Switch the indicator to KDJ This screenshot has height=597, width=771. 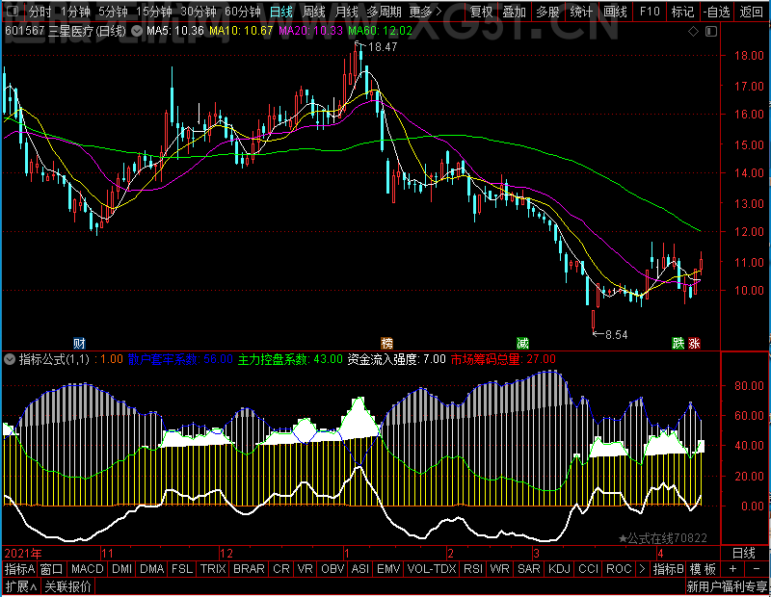[x=559, y=568]
